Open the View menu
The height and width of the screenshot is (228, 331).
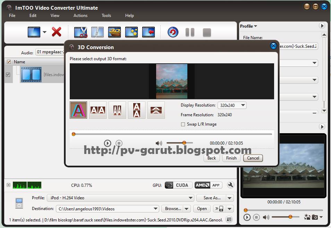tap(55, 16)
